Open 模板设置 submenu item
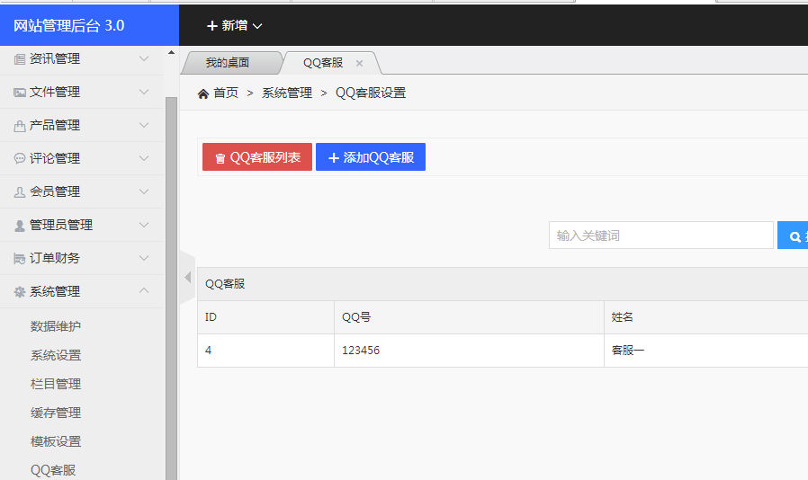808x480 pixels. pos(56,442)
